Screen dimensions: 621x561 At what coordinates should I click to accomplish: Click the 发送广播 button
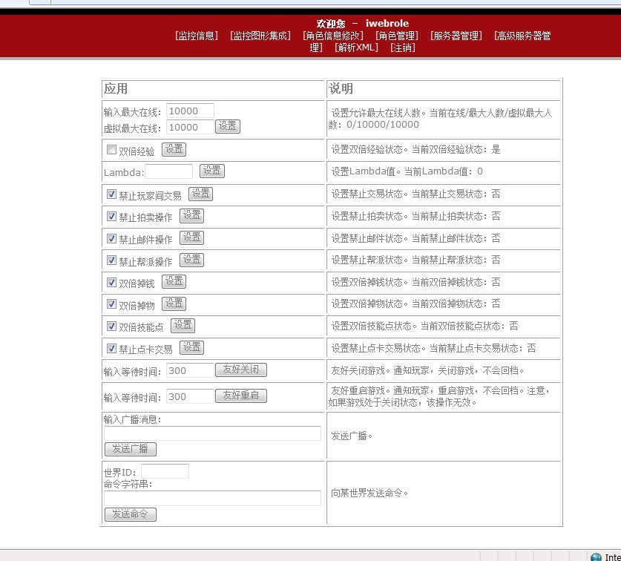click(131, 449)
